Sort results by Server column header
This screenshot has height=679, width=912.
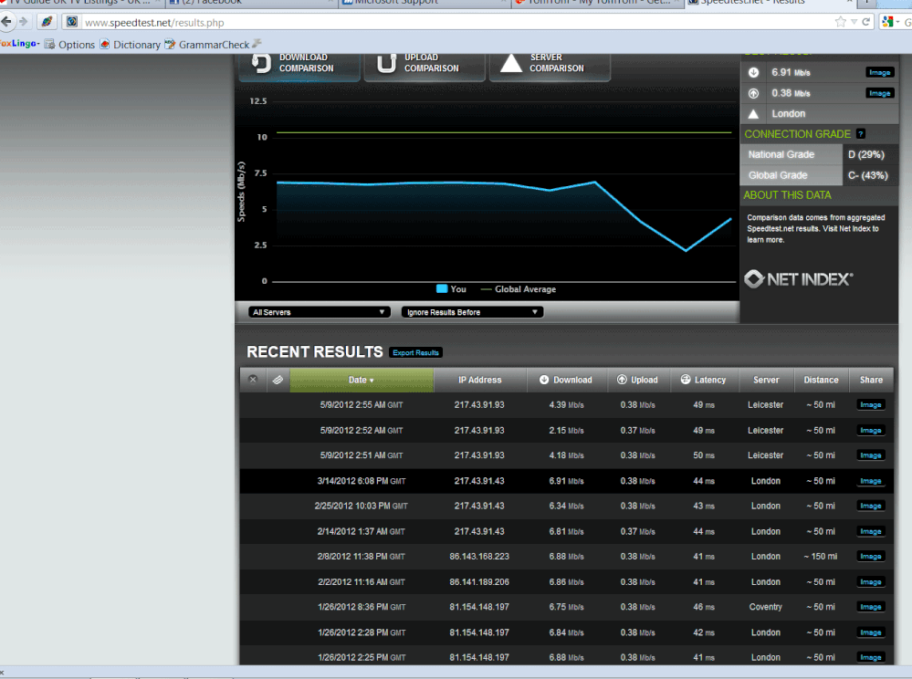(766, 380)
